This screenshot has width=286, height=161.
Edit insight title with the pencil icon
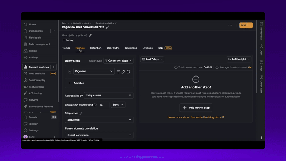pos(107,27)
